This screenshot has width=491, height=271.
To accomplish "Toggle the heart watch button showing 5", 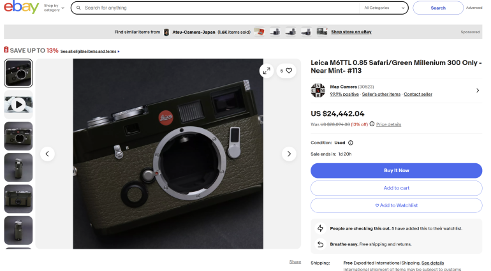I will [x=286, y=71].
